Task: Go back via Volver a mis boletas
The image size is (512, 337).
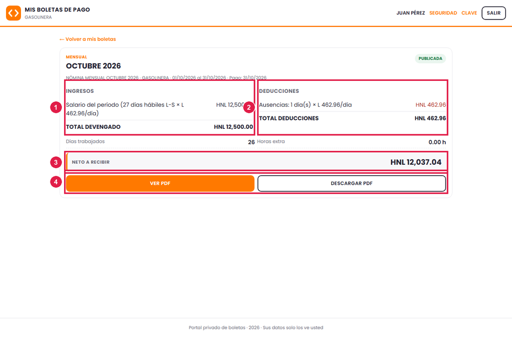Action: click(87, 39)
